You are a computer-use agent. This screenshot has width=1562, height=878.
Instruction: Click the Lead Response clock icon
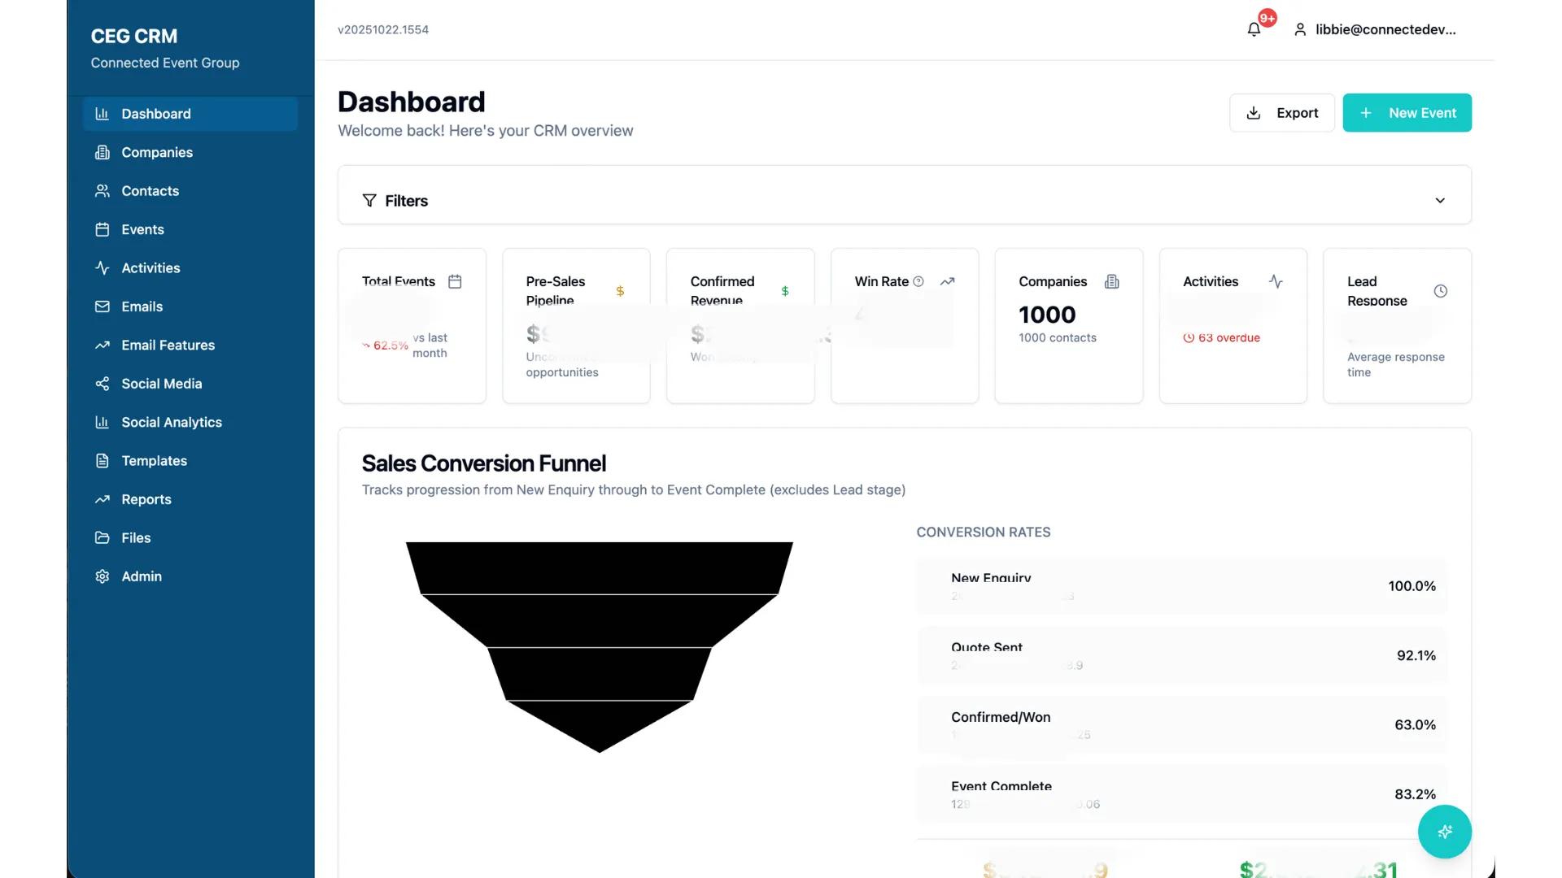coord(1440,291)
